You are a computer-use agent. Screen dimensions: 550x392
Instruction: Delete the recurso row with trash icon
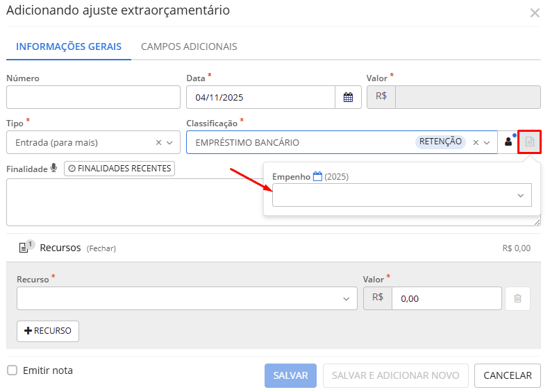coord(517,298)
